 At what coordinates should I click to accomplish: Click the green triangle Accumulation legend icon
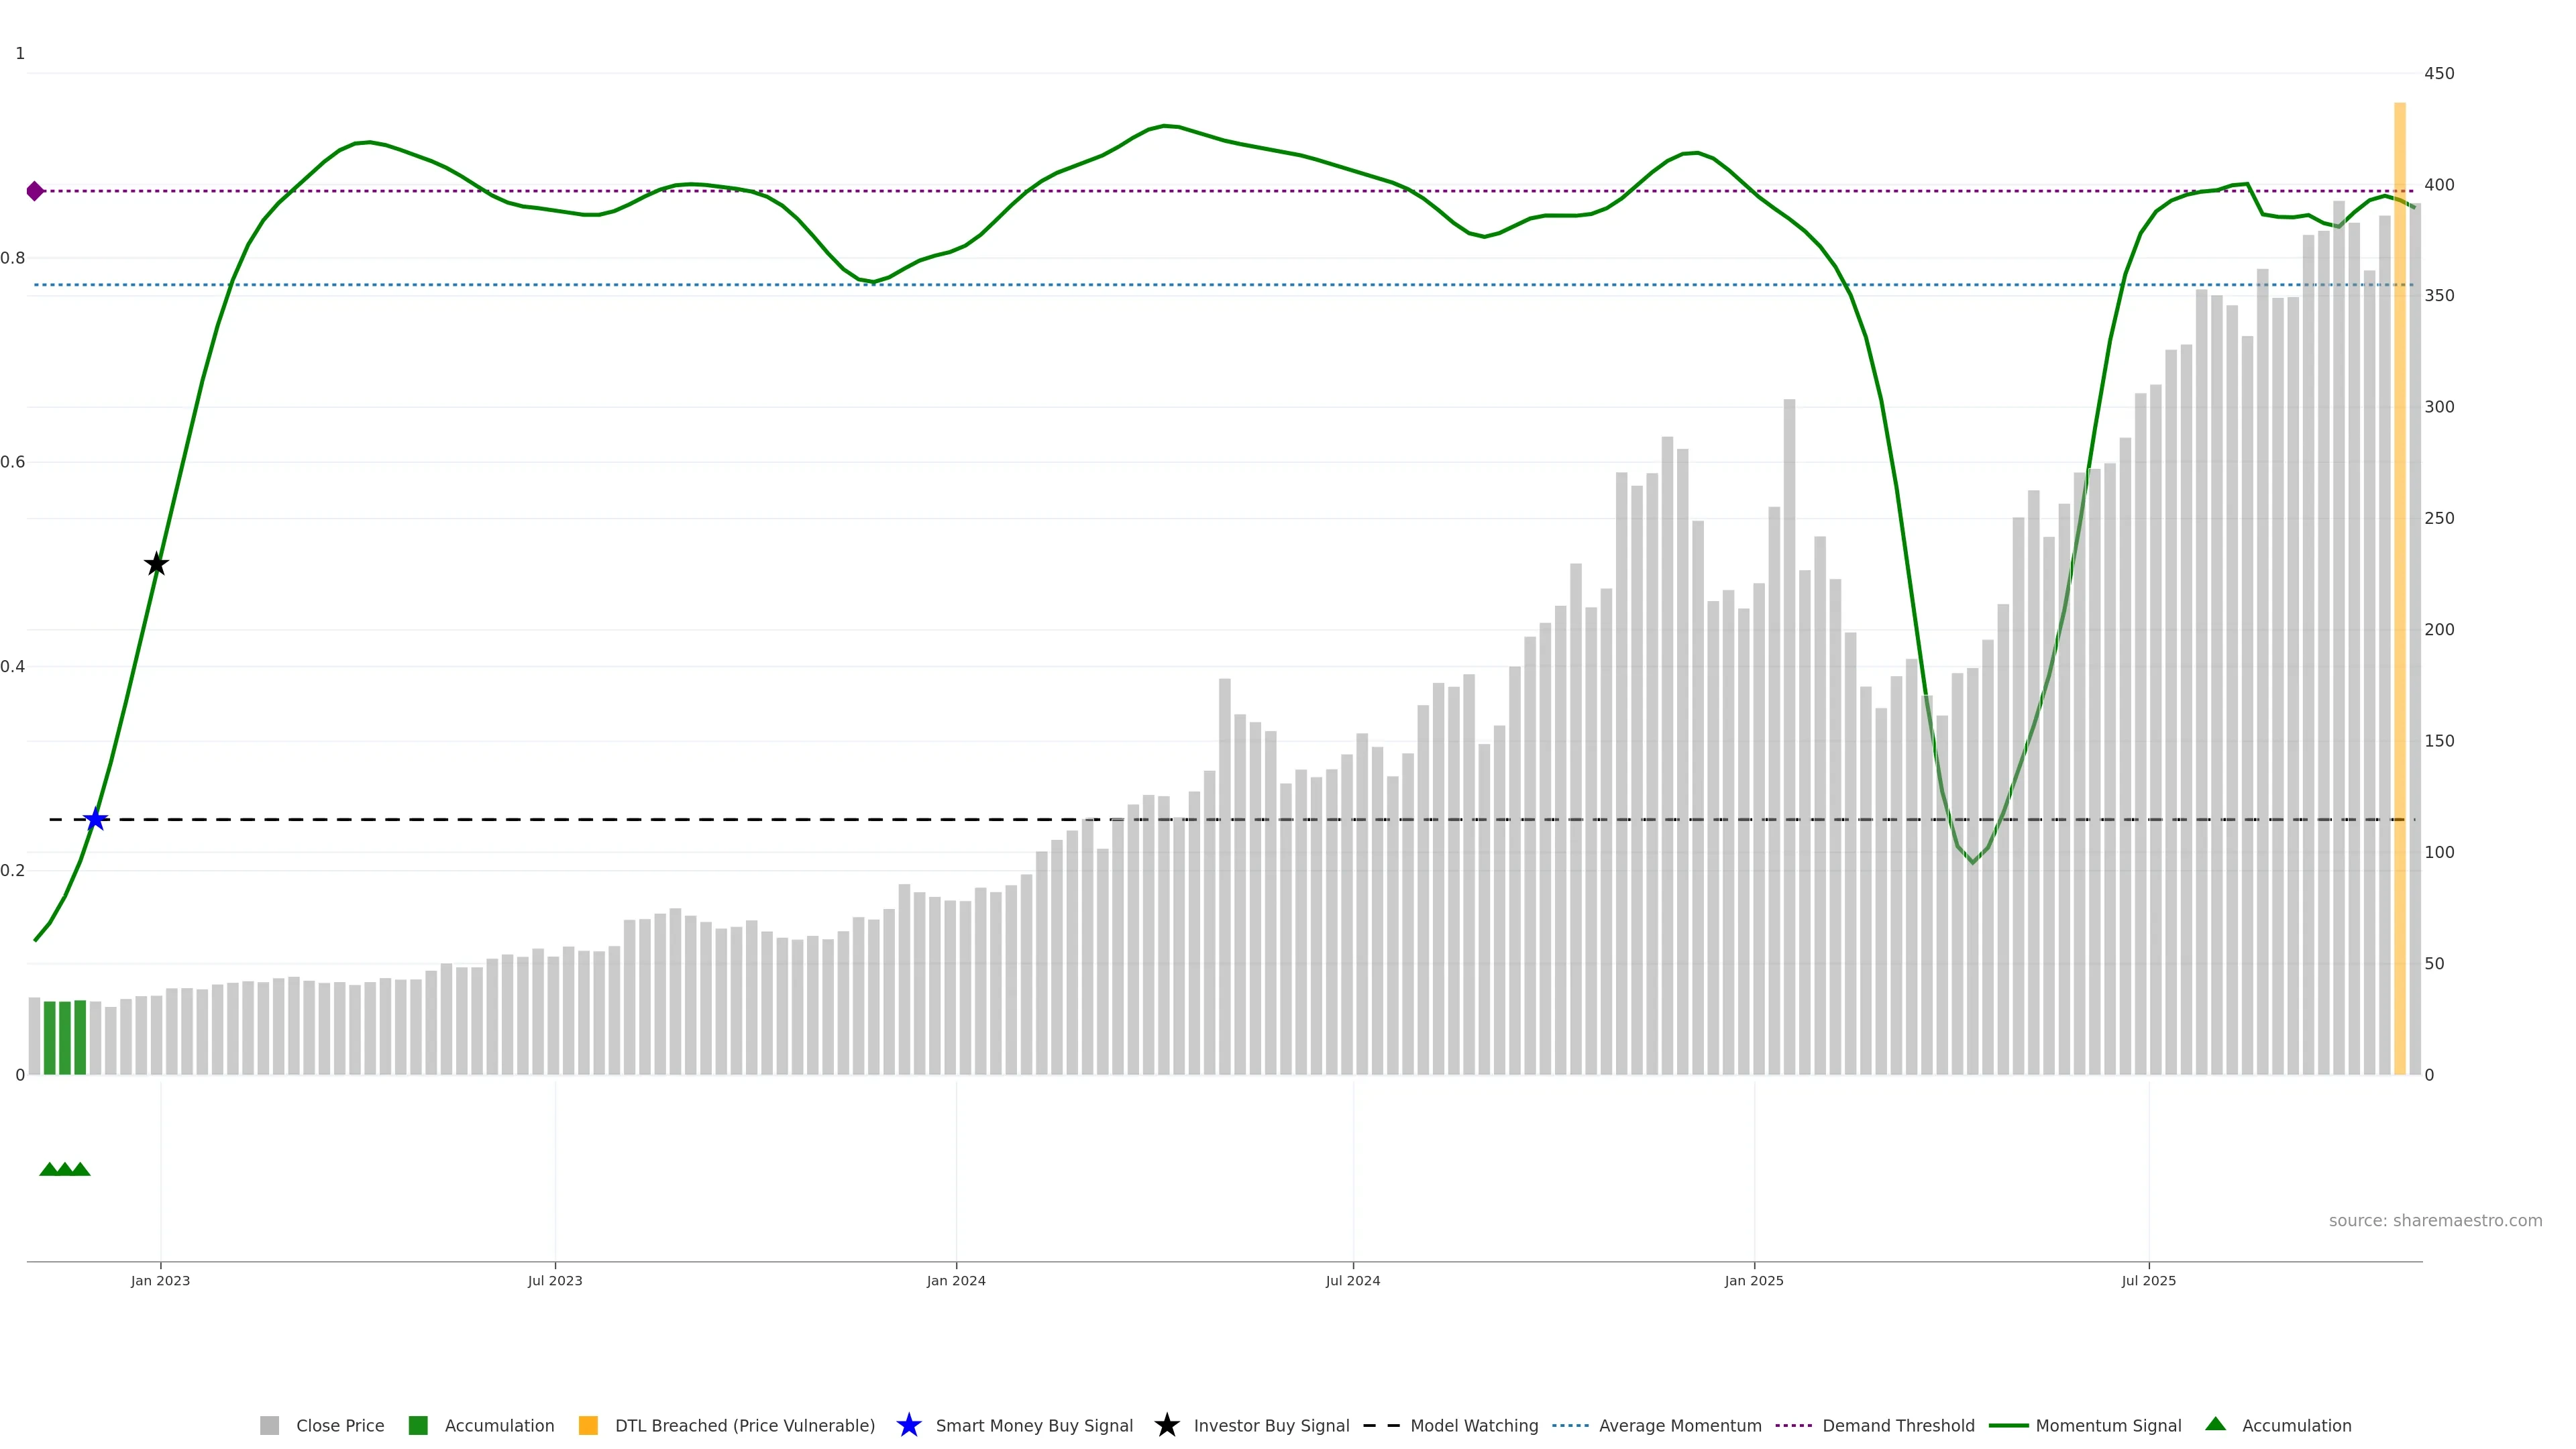point(2215,1425)
